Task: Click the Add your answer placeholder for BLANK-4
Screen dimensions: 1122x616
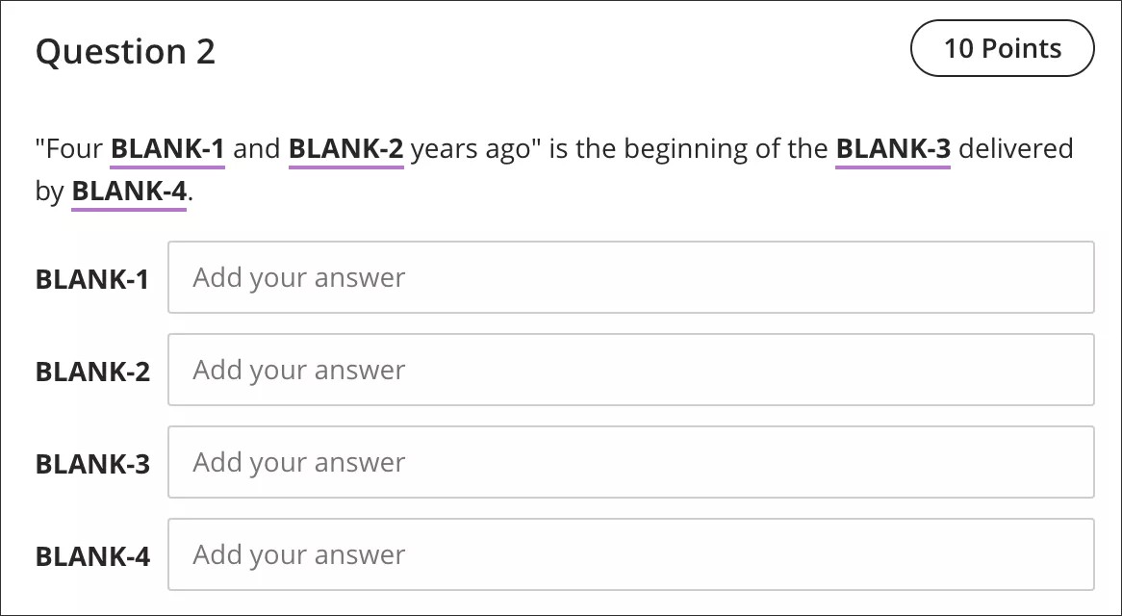Action: [x=298, y=554]
